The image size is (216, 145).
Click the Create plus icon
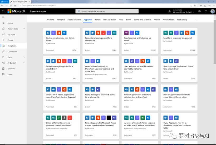(x=3, y=40)
